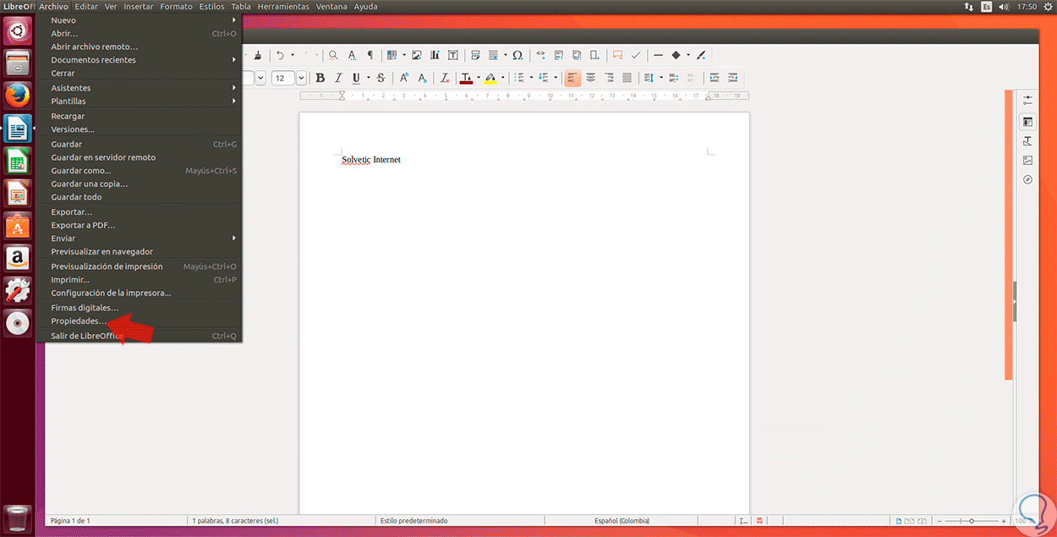Open Firefox from the Ubuntu launcher
This screenshot has height=537, width=1057.
point(18,95)
